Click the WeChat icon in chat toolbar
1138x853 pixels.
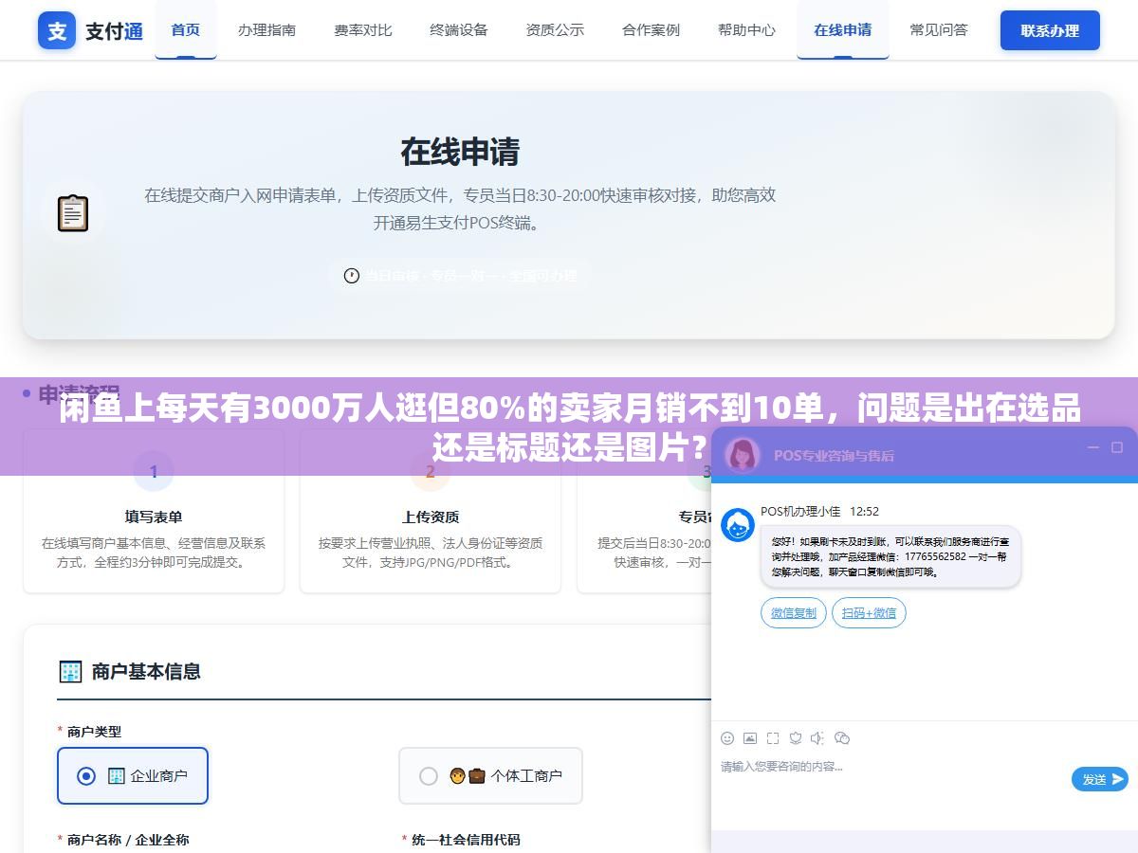coord(842,738)
